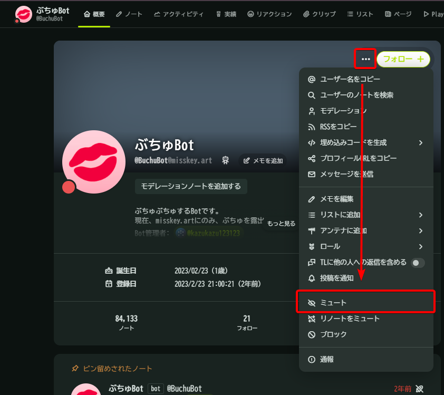Open the リアクション smiley icon
The height and width of the screenshot is (395, 444).
click(250, 14)
